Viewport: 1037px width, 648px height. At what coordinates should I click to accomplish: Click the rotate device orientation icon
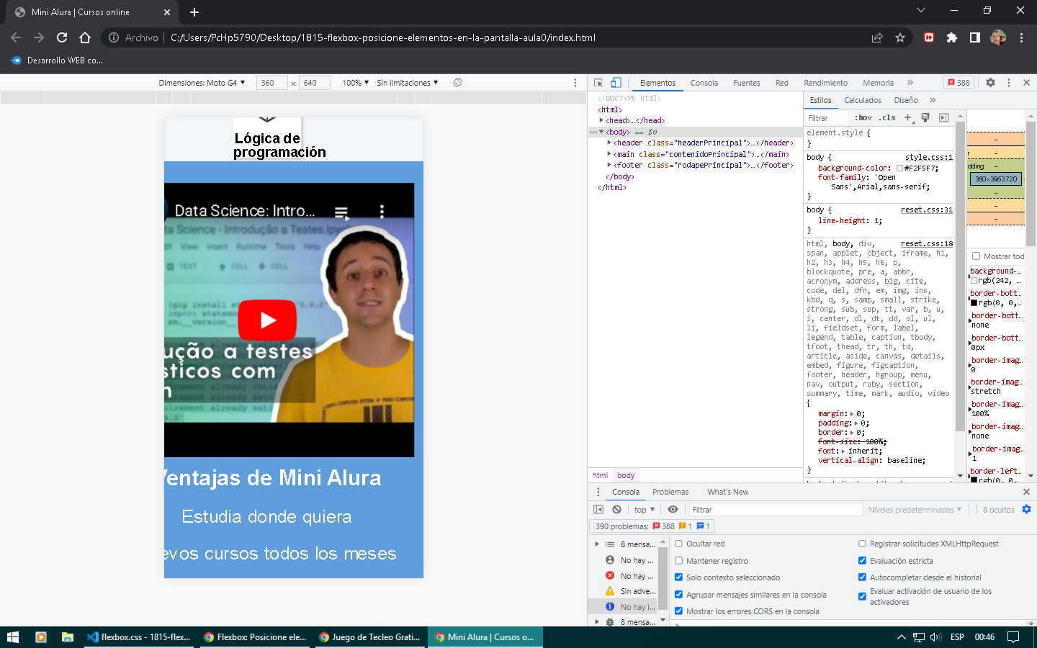click(457, 83)
